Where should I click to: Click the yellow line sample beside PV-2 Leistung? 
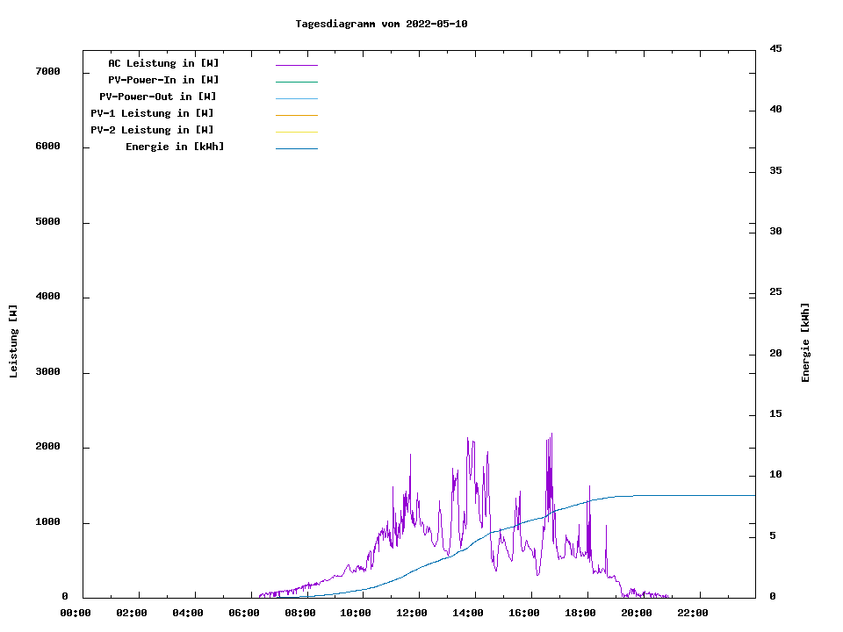[296, 132]
